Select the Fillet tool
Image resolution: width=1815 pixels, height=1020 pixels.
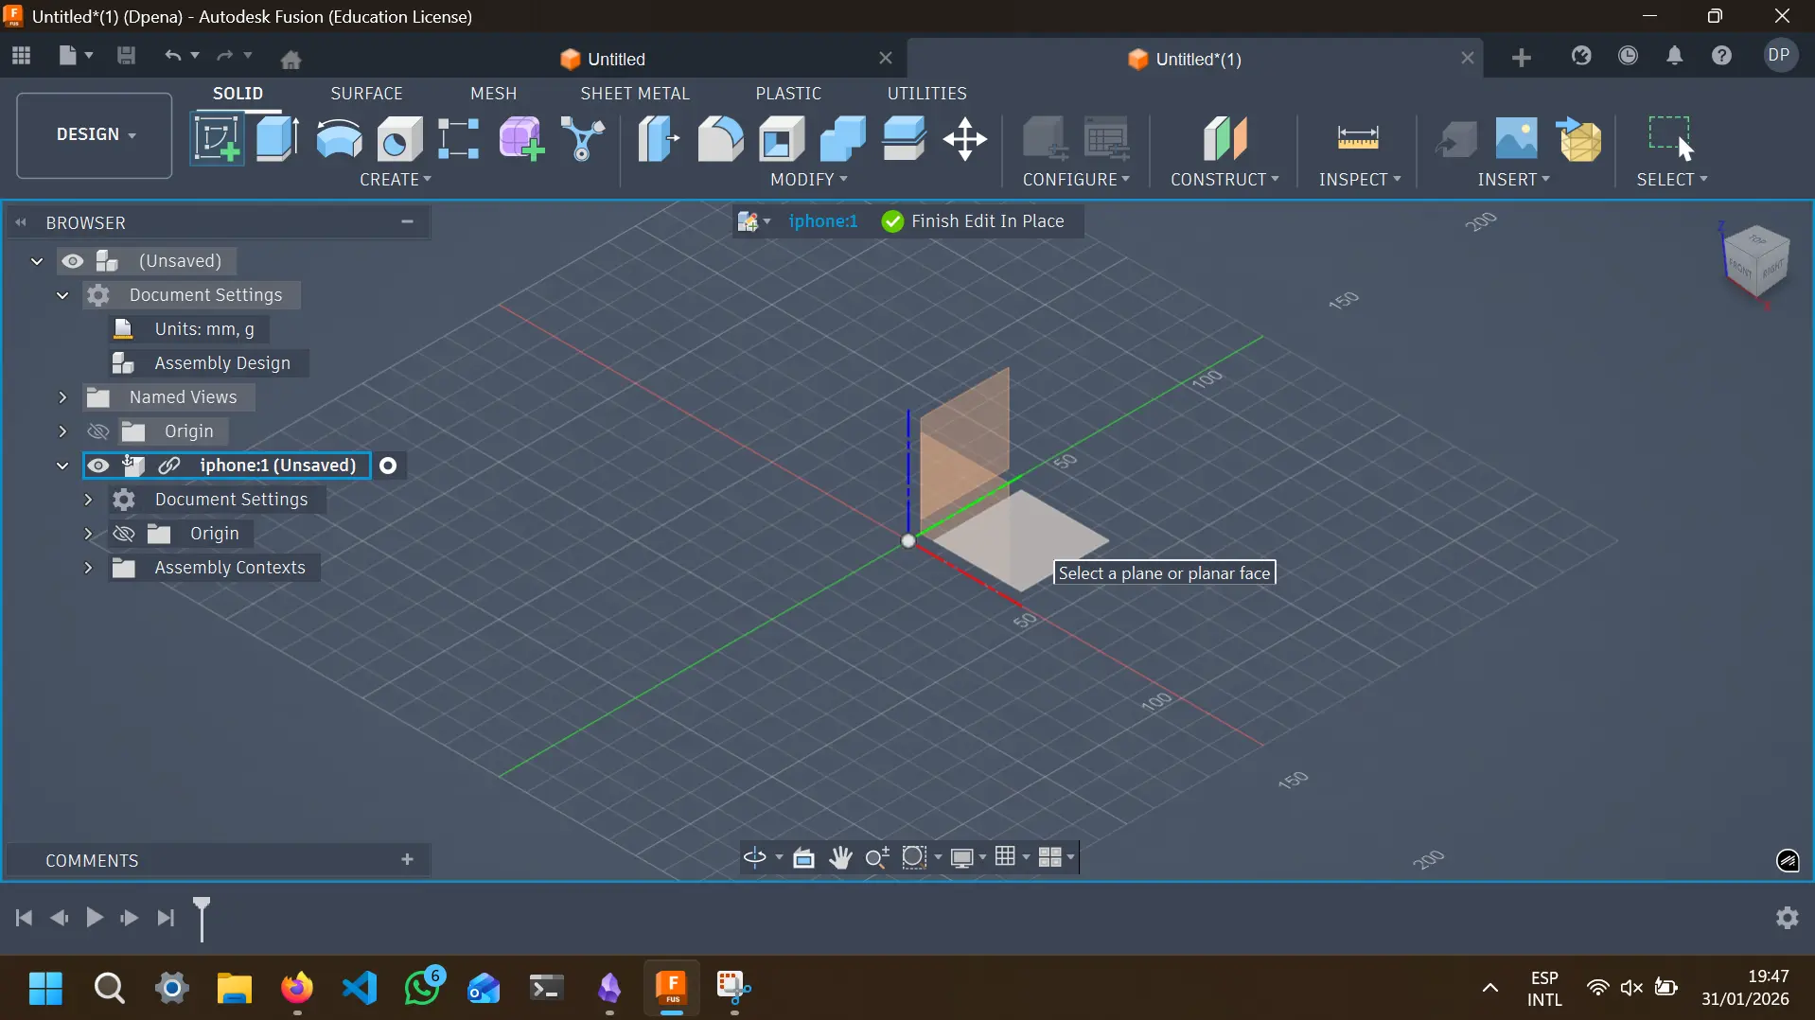pos(720,139)
